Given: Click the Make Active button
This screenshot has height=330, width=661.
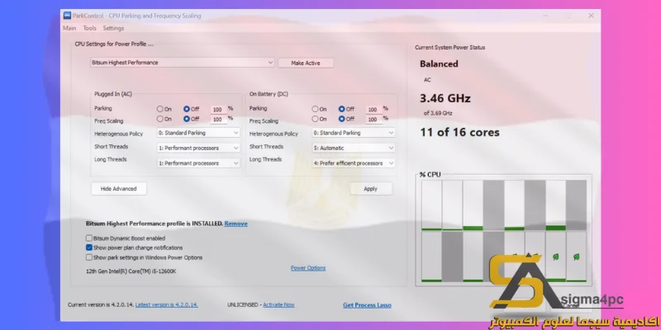Looking at the screenshot, I should coord(306,64).
